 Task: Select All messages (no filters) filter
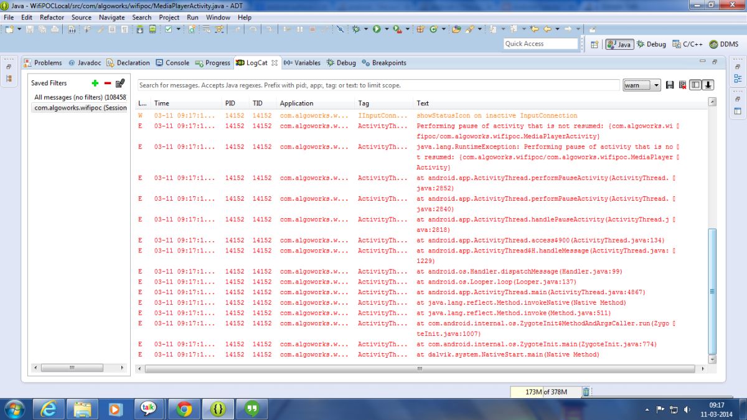coord(80,97)
